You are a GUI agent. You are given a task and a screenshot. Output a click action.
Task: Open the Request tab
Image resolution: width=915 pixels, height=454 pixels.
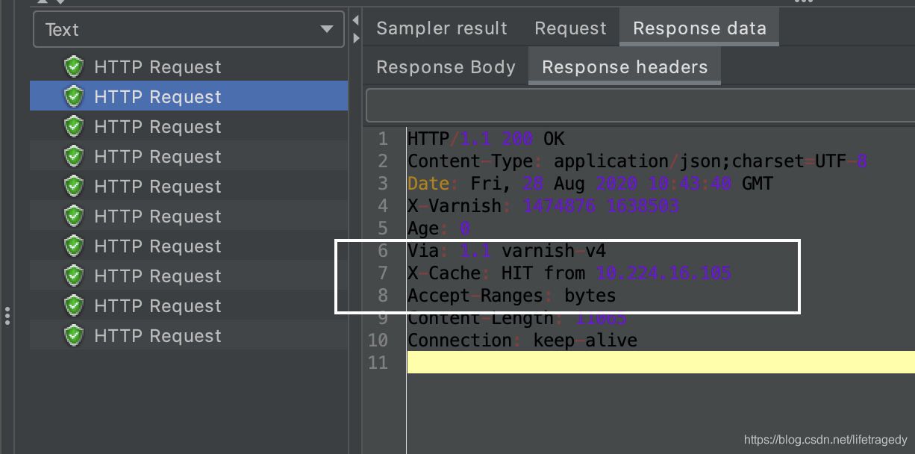click(x=570, y=28)
